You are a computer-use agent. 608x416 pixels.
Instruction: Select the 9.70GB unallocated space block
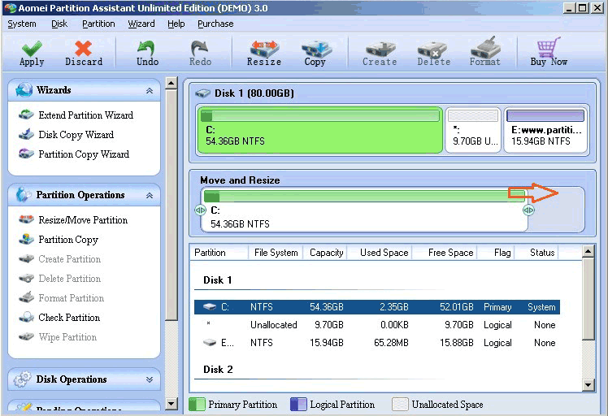coord(473,130)
